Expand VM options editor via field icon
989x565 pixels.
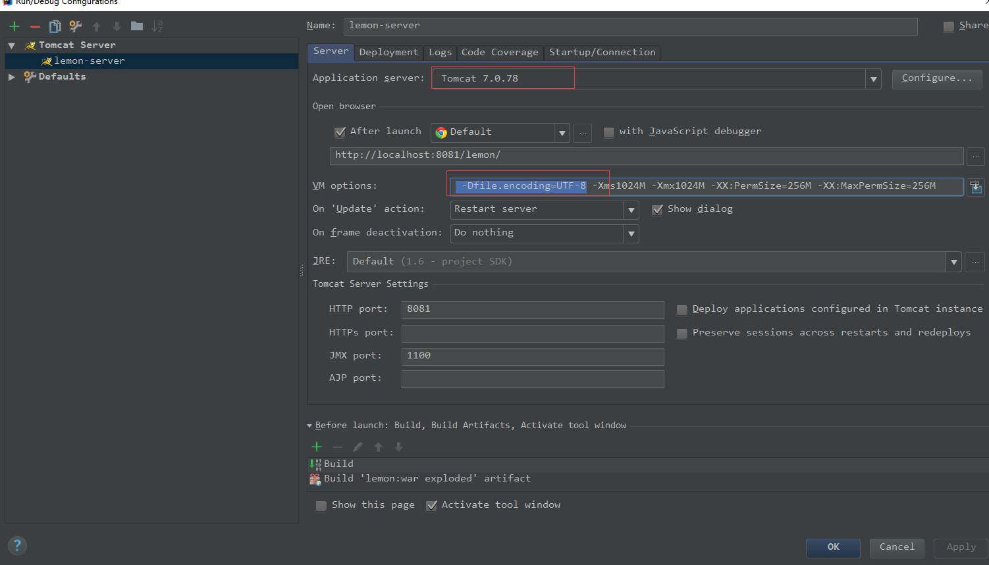pos(975,187)
